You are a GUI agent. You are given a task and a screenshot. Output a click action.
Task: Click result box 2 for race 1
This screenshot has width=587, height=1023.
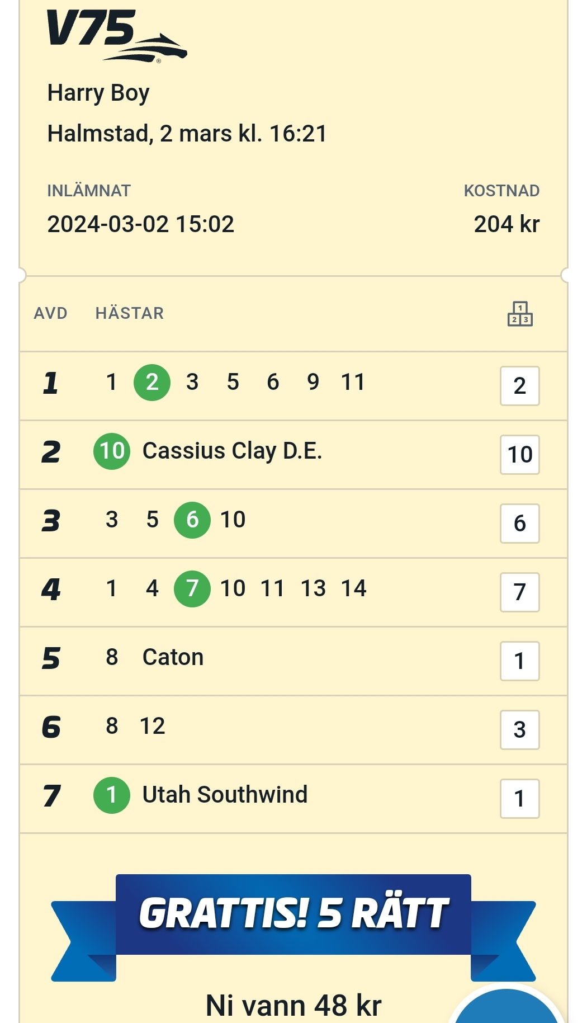tap(520, 386)
